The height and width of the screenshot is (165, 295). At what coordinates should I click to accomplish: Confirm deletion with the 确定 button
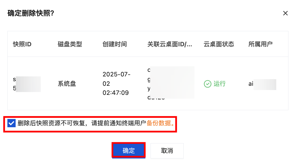129,151
